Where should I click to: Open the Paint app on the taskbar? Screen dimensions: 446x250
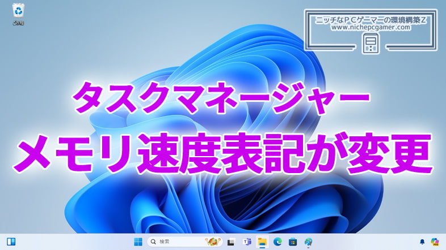(x=308, y=242)
